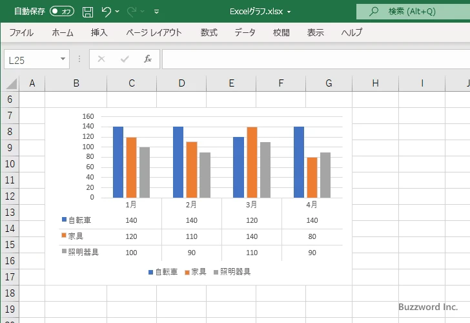Viewport: 470px width, 323px height.
Task: Click the formula bar cancel X icon
Action: click(x=101, y=59)
